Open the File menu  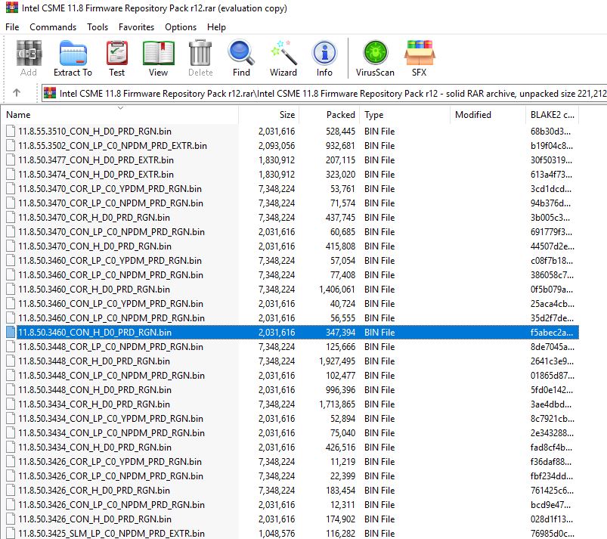pos(12,27)
